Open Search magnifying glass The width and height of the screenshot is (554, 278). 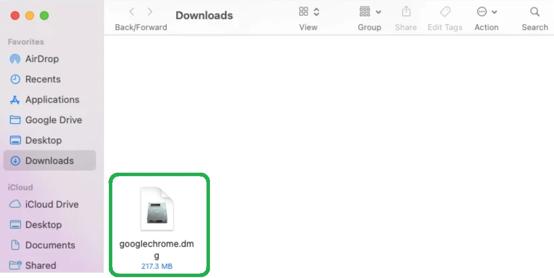(535, 12)
